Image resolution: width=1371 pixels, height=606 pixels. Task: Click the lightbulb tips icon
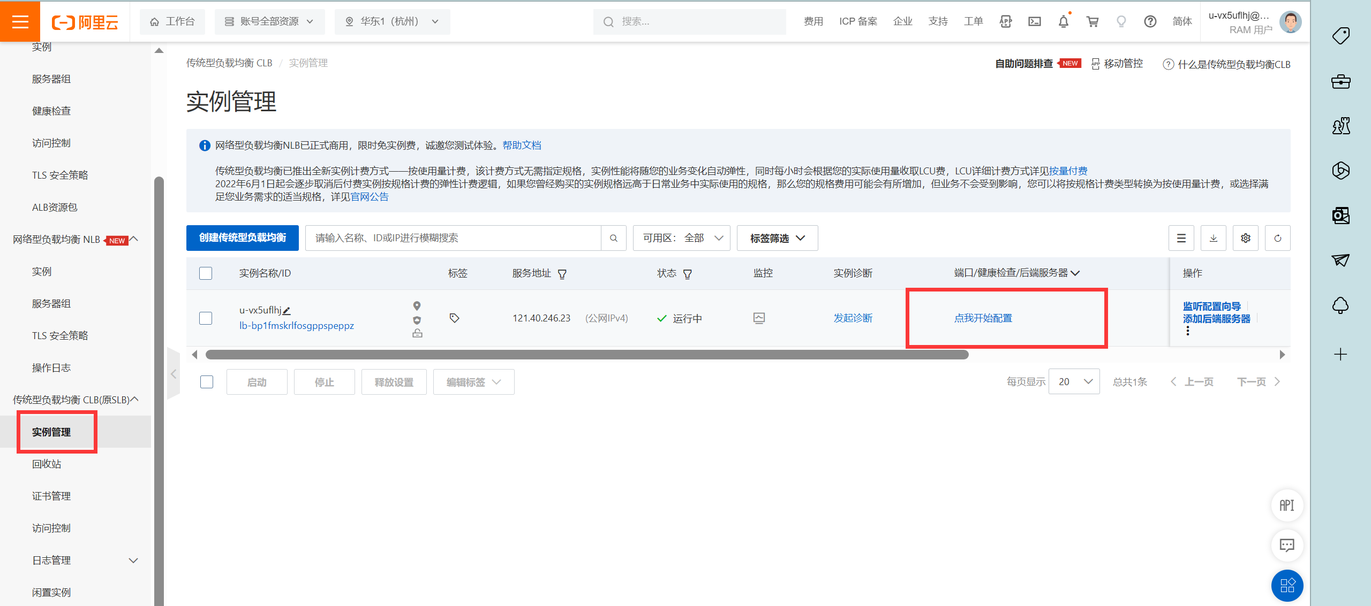1121,21
